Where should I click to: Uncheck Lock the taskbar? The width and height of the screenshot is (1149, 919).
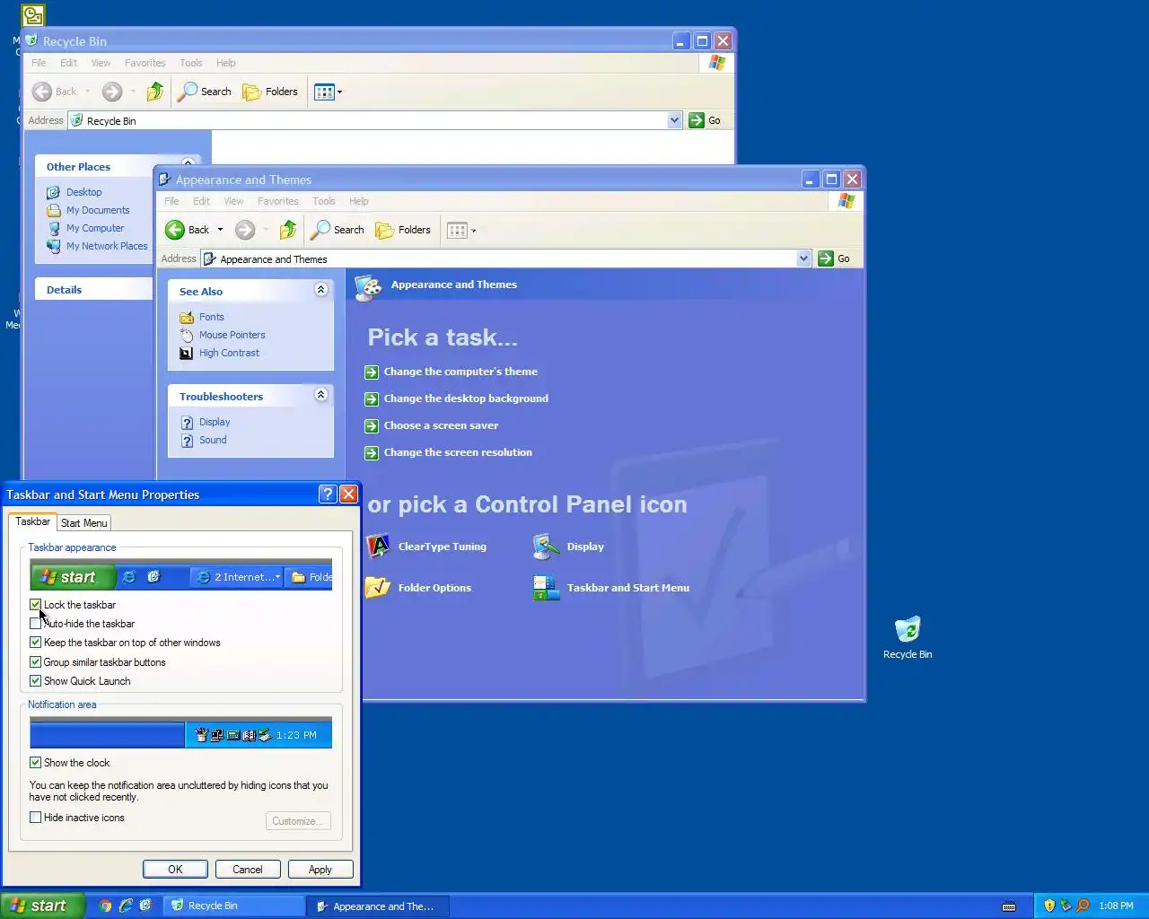point(35,605)
